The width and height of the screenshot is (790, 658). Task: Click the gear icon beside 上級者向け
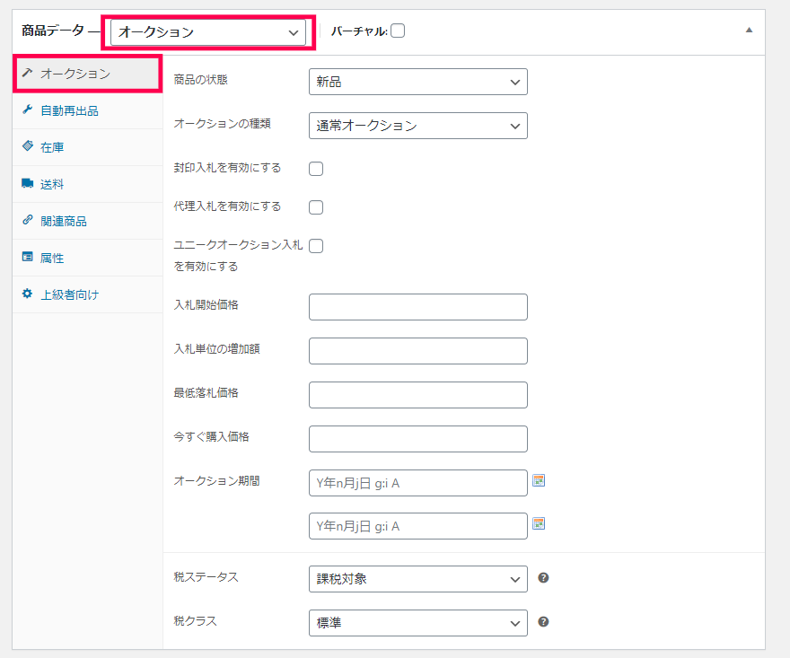[27, 294]
